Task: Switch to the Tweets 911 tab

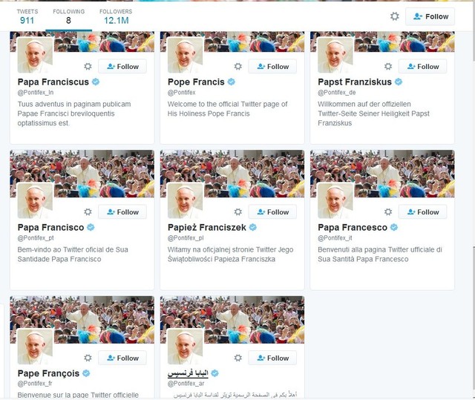Action: [x=27, y=17]
